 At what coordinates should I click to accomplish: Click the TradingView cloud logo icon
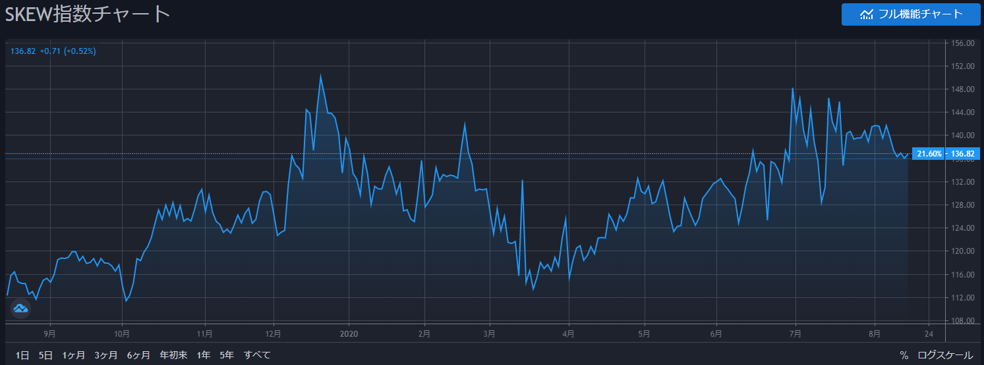tap(20, 308)
